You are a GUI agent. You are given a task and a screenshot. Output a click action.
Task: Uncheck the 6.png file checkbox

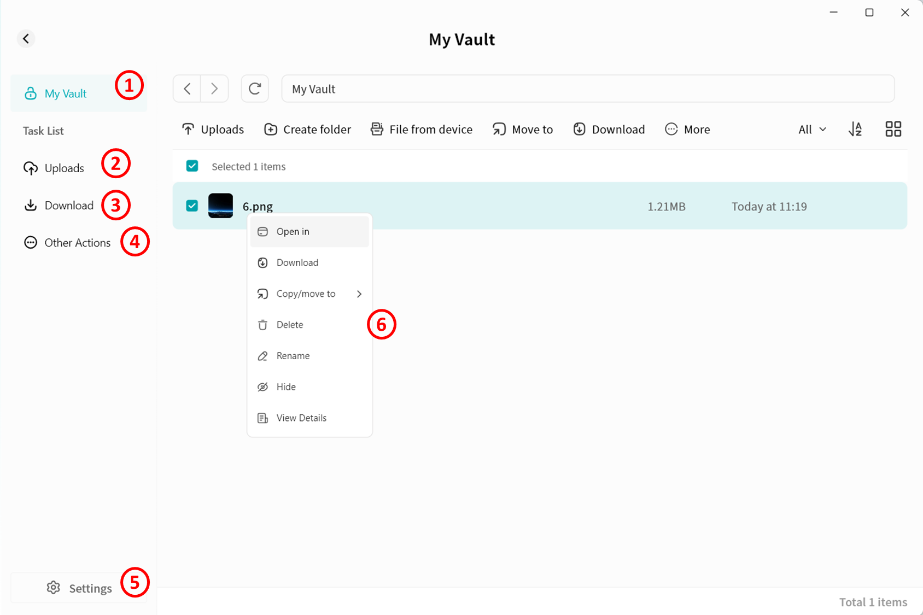[x=192, y=206]
